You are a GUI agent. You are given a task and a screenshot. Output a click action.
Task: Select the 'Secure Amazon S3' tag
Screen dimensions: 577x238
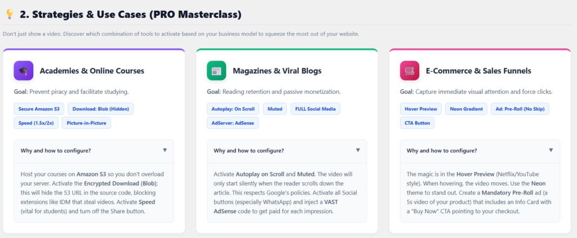point(39,109)
